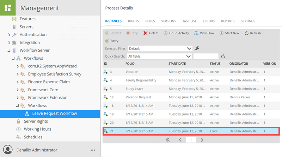Click the quick search refresh icon
This screenshot has height=157, width=282.
click(x=223, y=56)
